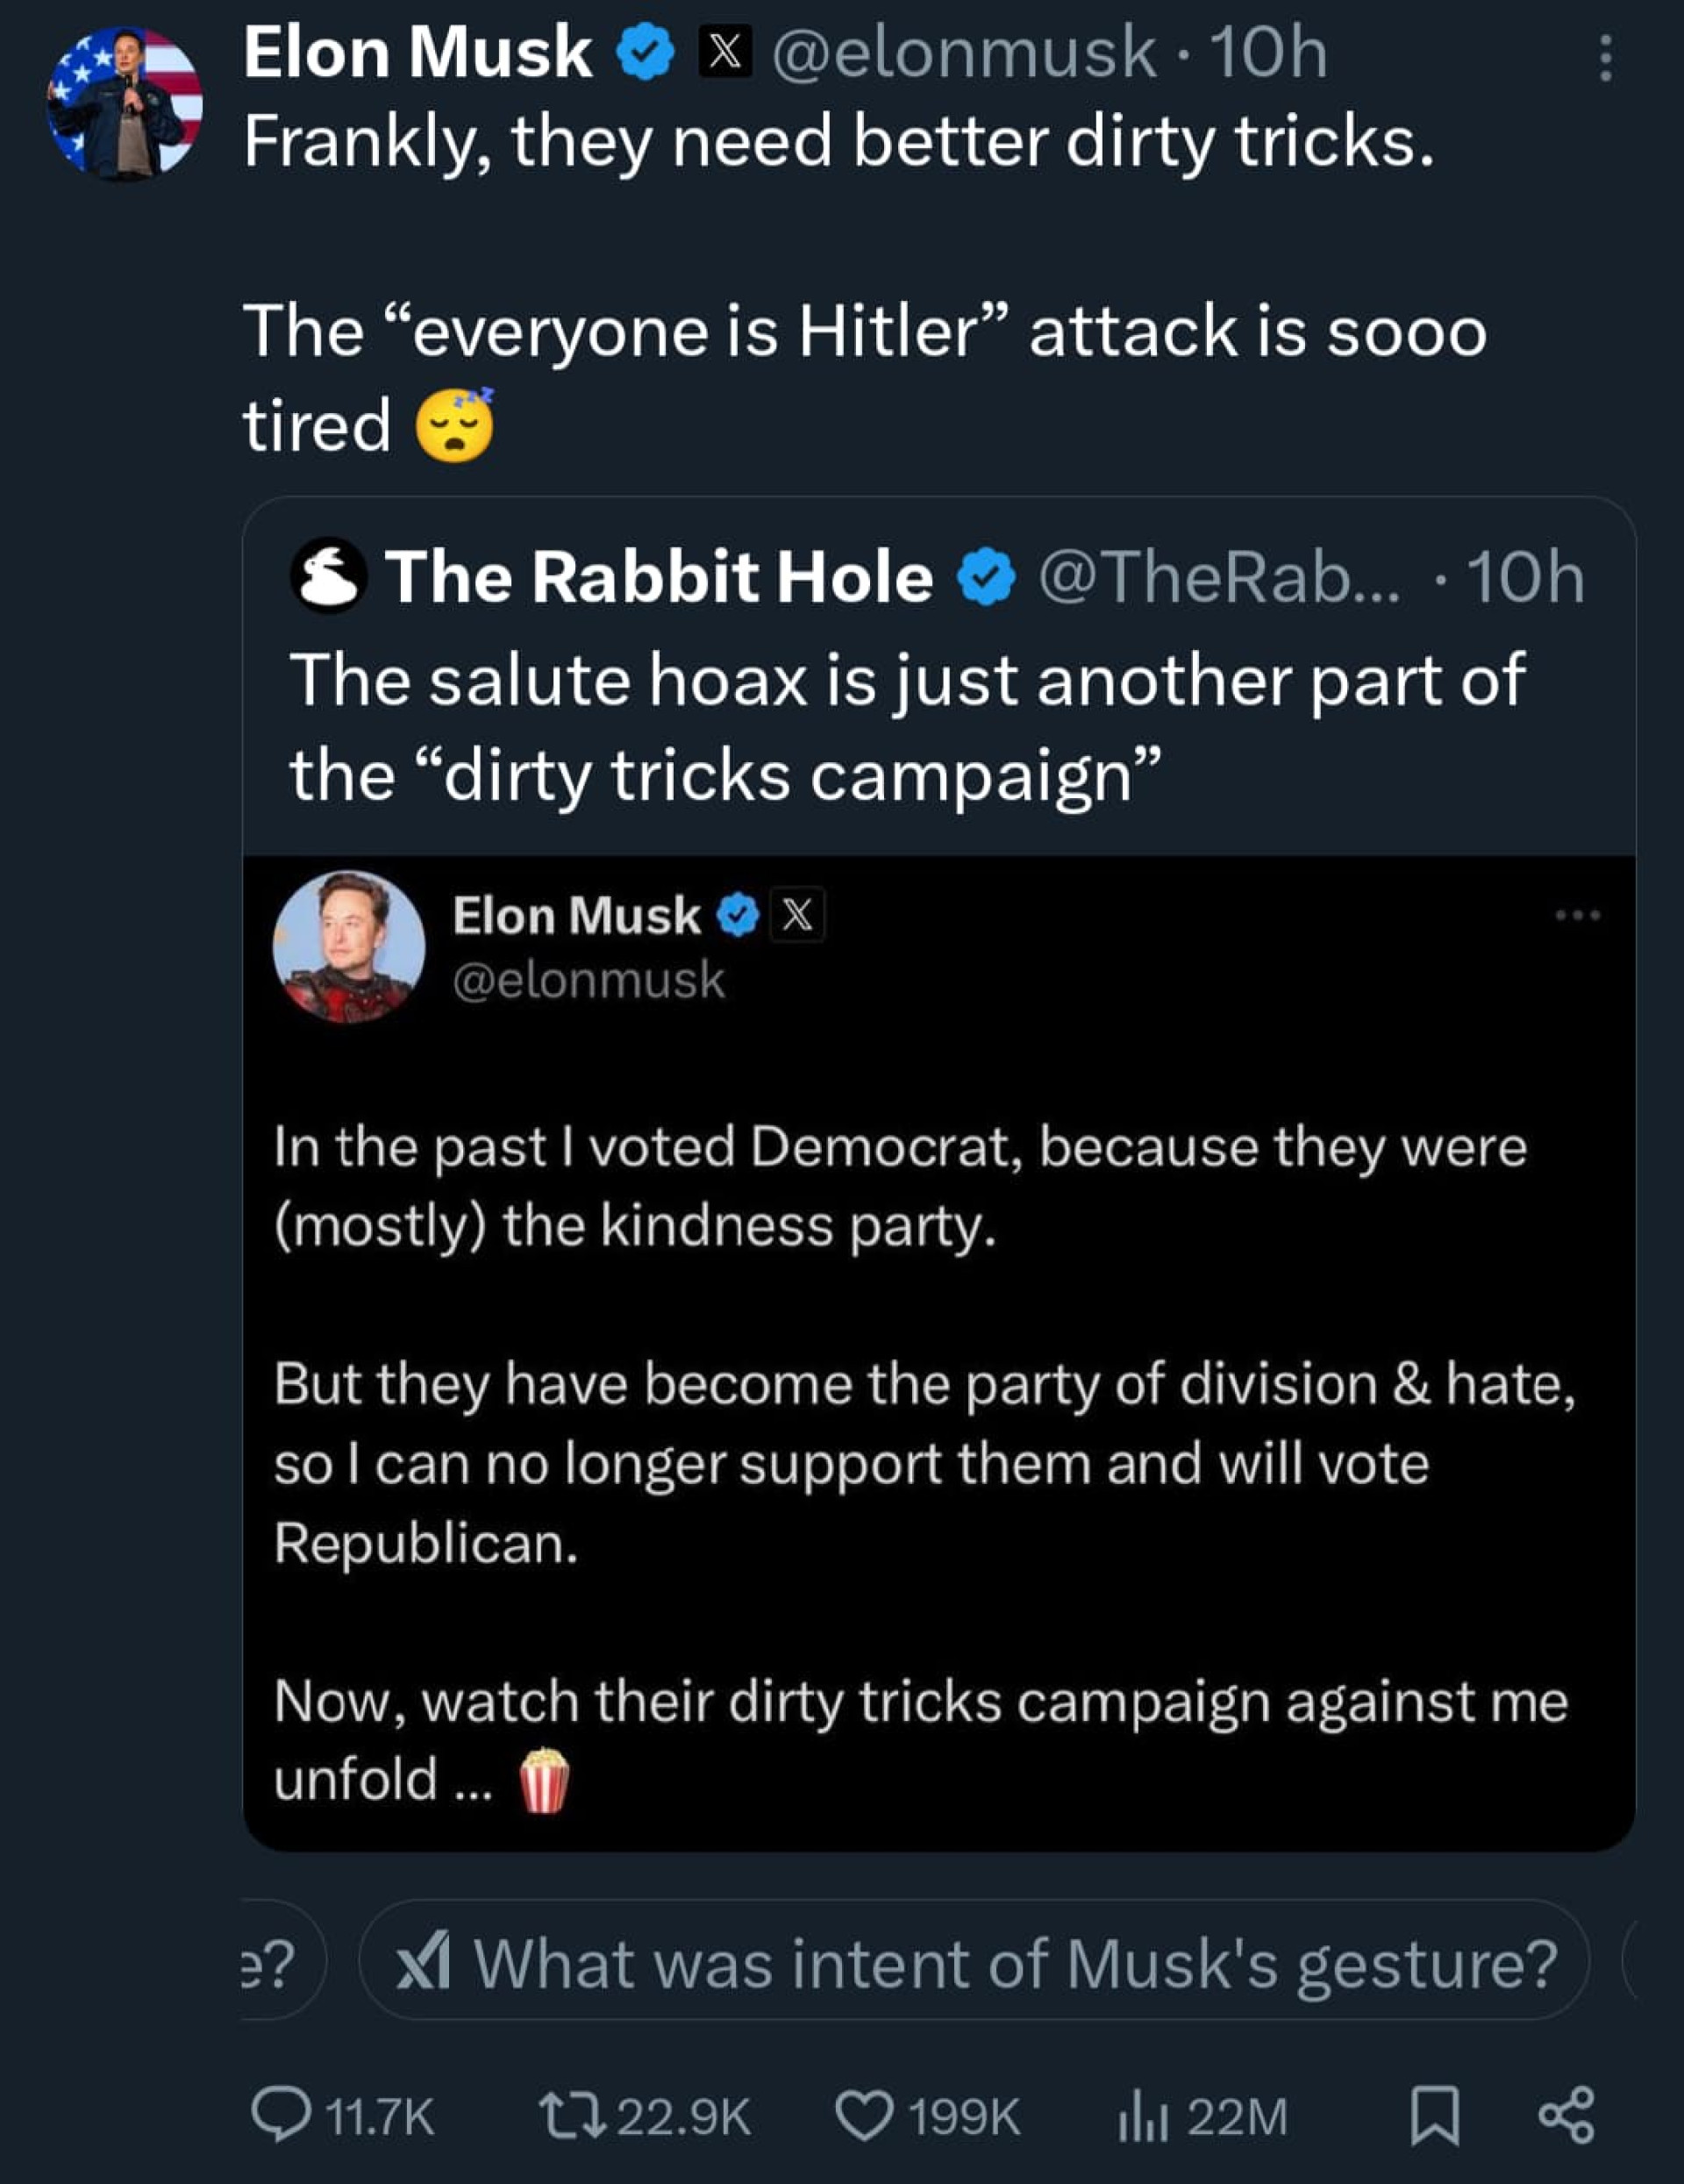1684x2184 pixels.
Task: Click The Rabbit Hole avatar icon
Action: point(328,576)
